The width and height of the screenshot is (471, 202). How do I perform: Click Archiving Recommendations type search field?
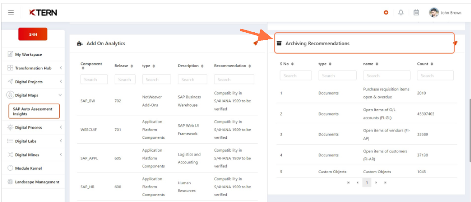click(x=337, y=76)
